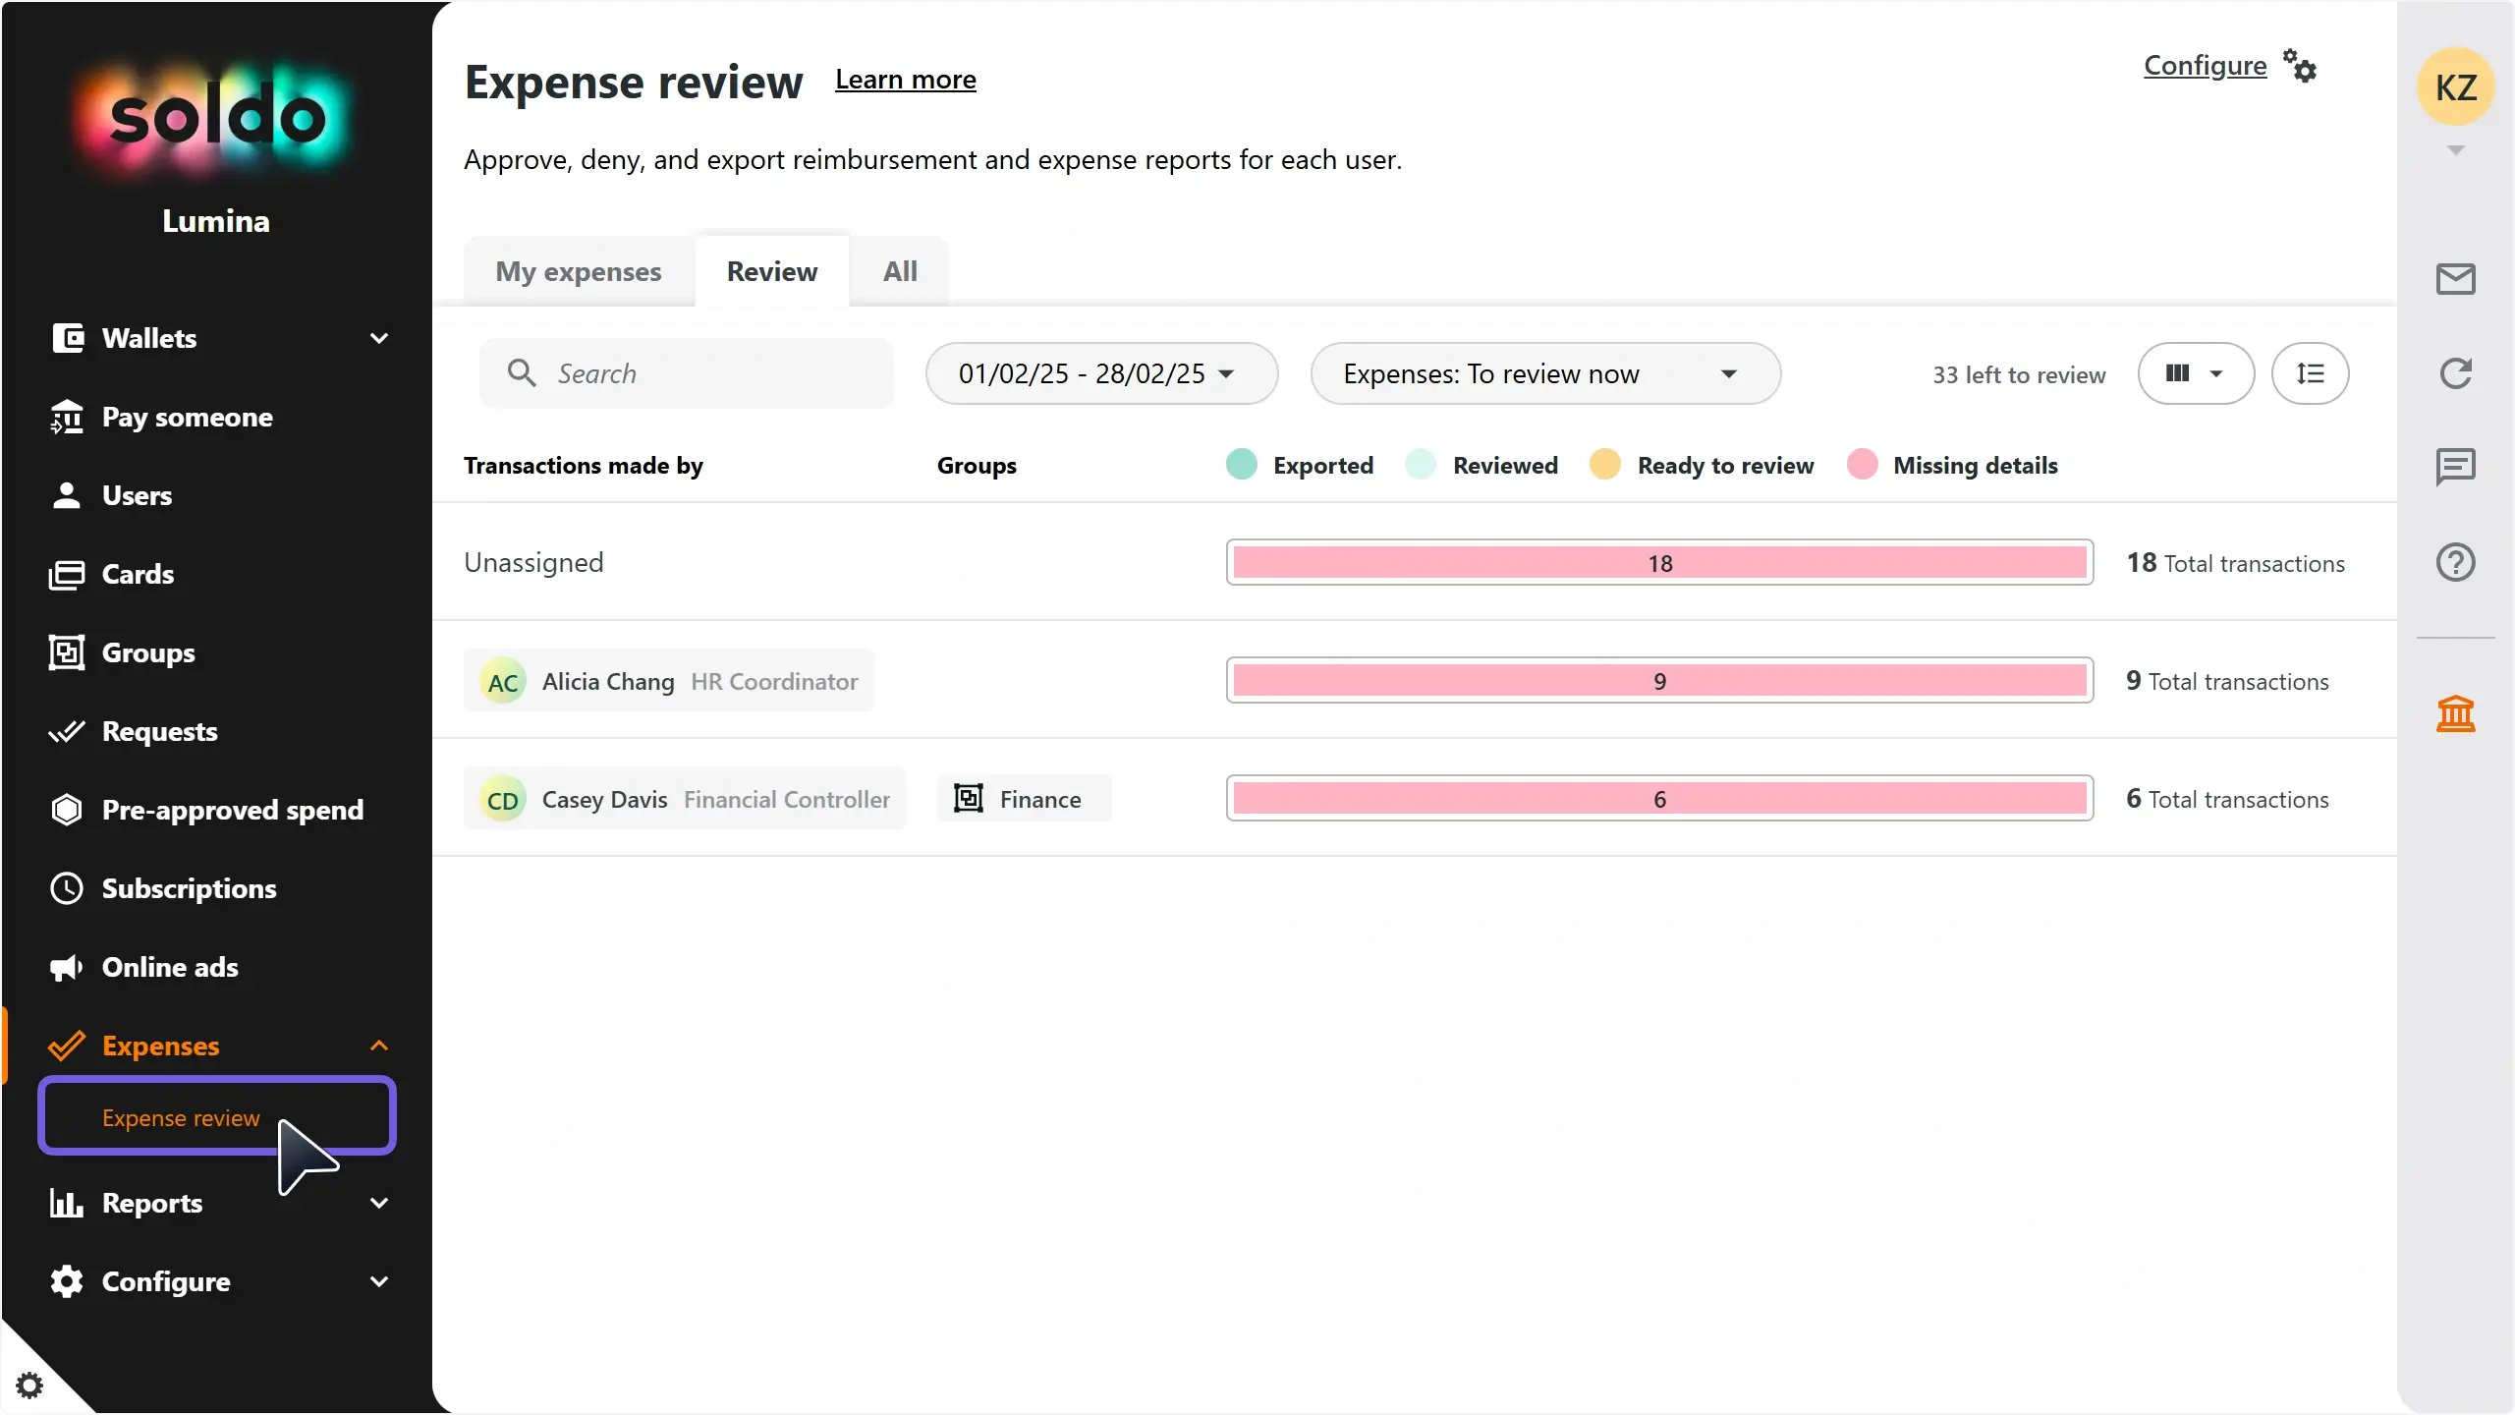Screen dimensions: 2515x1415
Task: Click the small gear icon at bottom-left corner
Action: pyautogui.click(x=29, y=1386)
